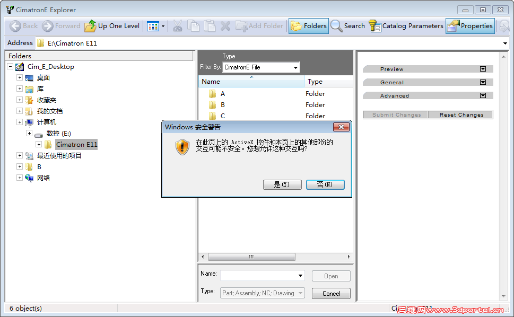The height and width of the screenshot is (317, 514).
Task: Go Up One Level in toolbar
Action: [x=112, y=26]
